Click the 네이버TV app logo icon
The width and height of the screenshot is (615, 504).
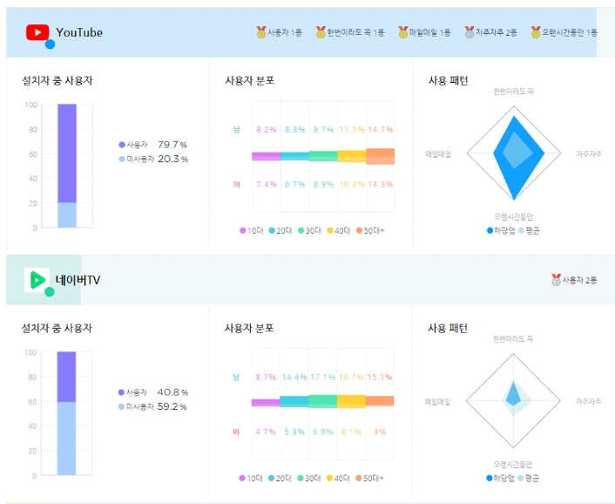coord(37,280)
